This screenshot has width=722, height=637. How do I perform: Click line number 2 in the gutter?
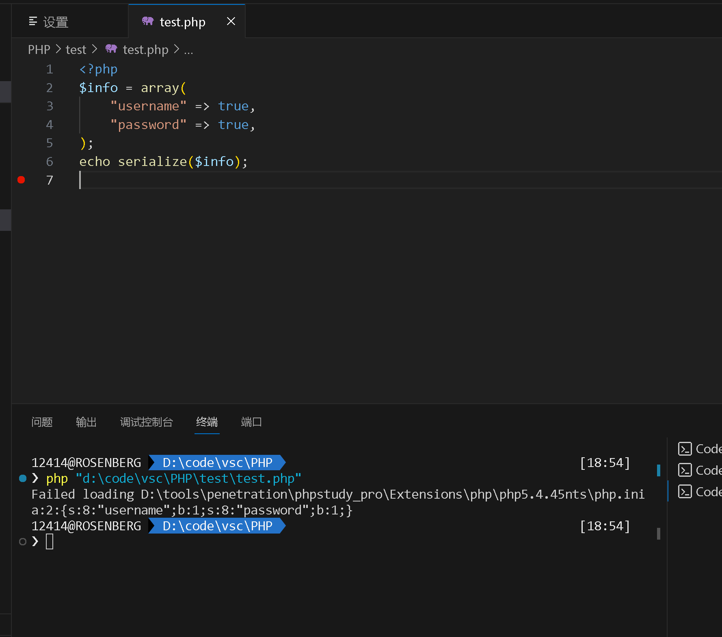pyautogui.click(x=50, y=88)
